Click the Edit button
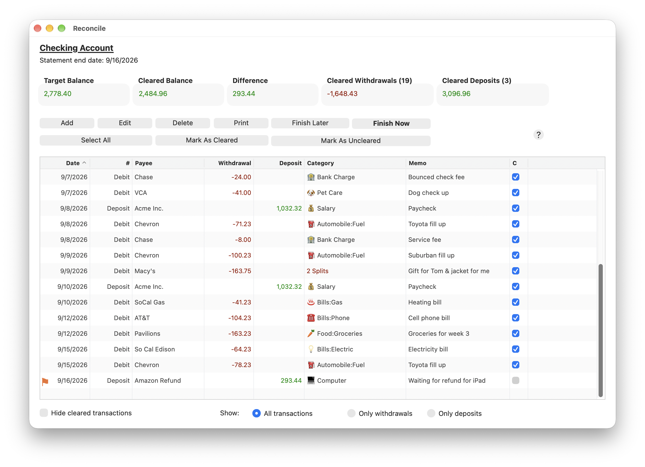This screenshot has width=645, height=467. [125, 123]
